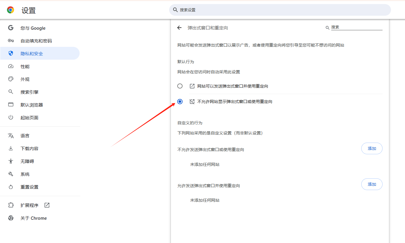Open 系统 settings section
The image size is (405, 243).
click(40, 174)
